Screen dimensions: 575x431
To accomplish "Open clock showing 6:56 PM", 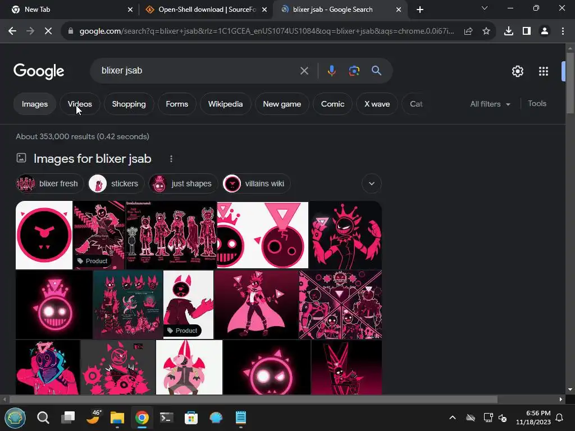I will tap(533, 418).
